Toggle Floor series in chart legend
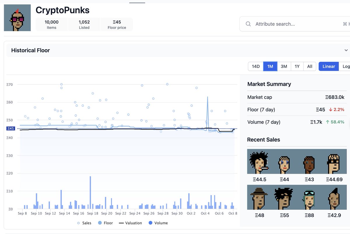350x234 pixels. (x=106, y=223)
